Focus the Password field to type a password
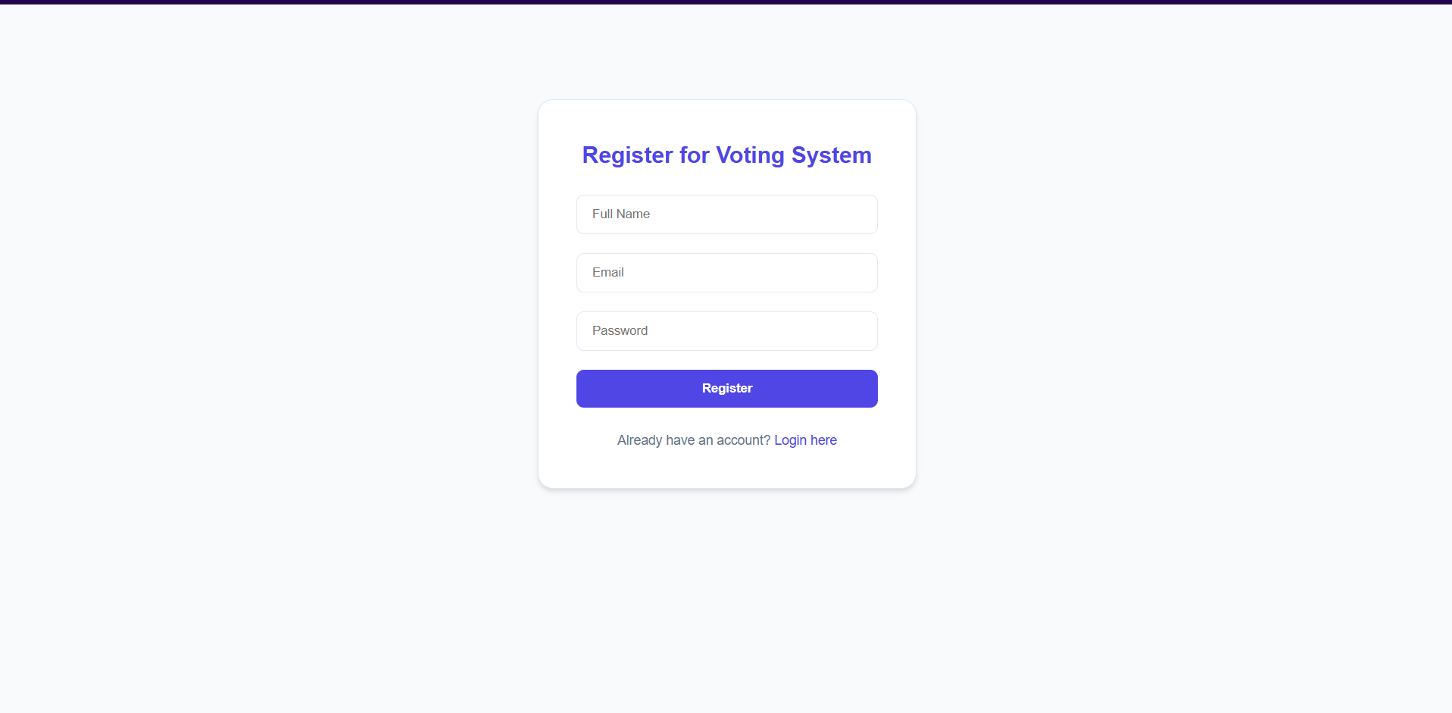 (726, 331)
